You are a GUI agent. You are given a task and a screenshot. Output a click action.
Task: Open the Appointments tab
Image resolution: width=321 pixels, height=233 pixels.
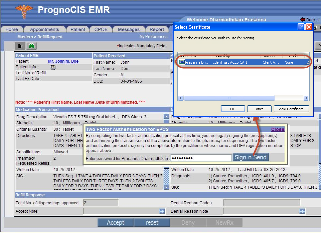44,29
